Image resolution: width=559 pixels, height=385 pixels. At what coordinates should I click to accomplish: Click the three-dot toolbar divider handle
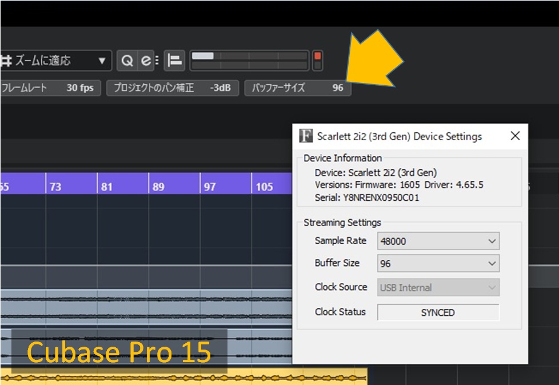click(158, 60)
